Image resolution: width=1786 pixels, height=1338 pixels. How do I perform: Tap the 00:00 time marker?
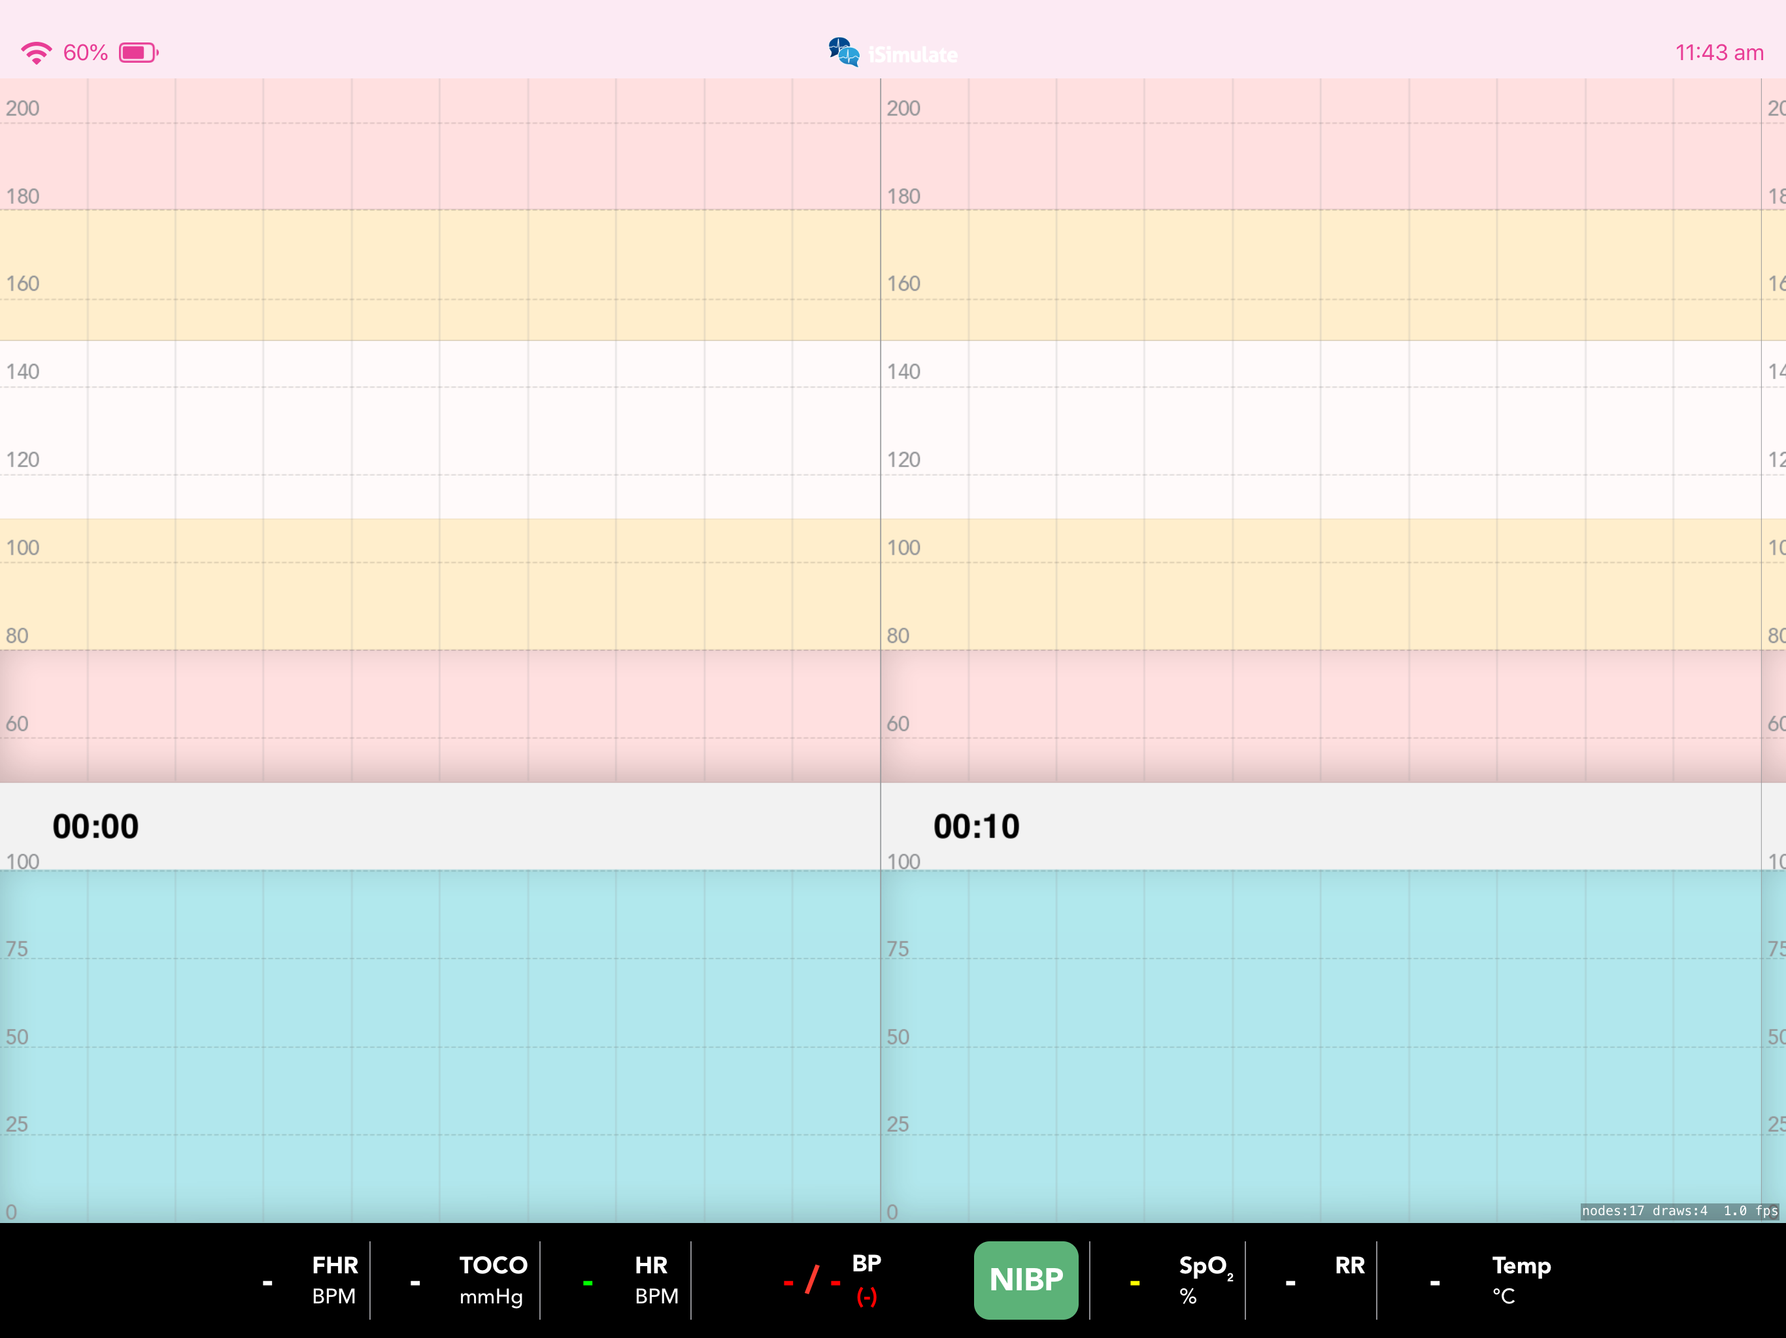point(95,826)
